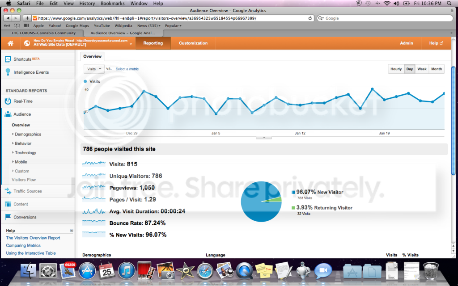
Task: Open Finder from the dock
Action: tap(28, 270)
